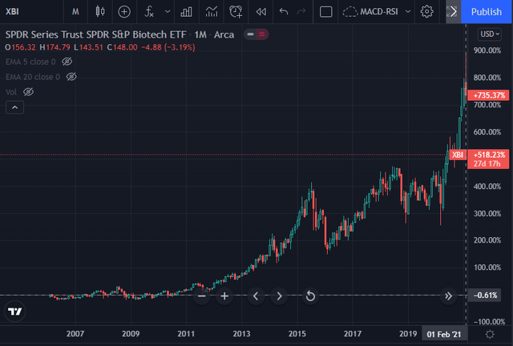Collapse the indicator legend with caret button

(14, 107)
